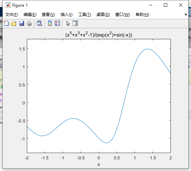Click the y-axis tick label 1.5
This screenshot has height=171, width=191.
pyautogui.click(x=22, y=49)
